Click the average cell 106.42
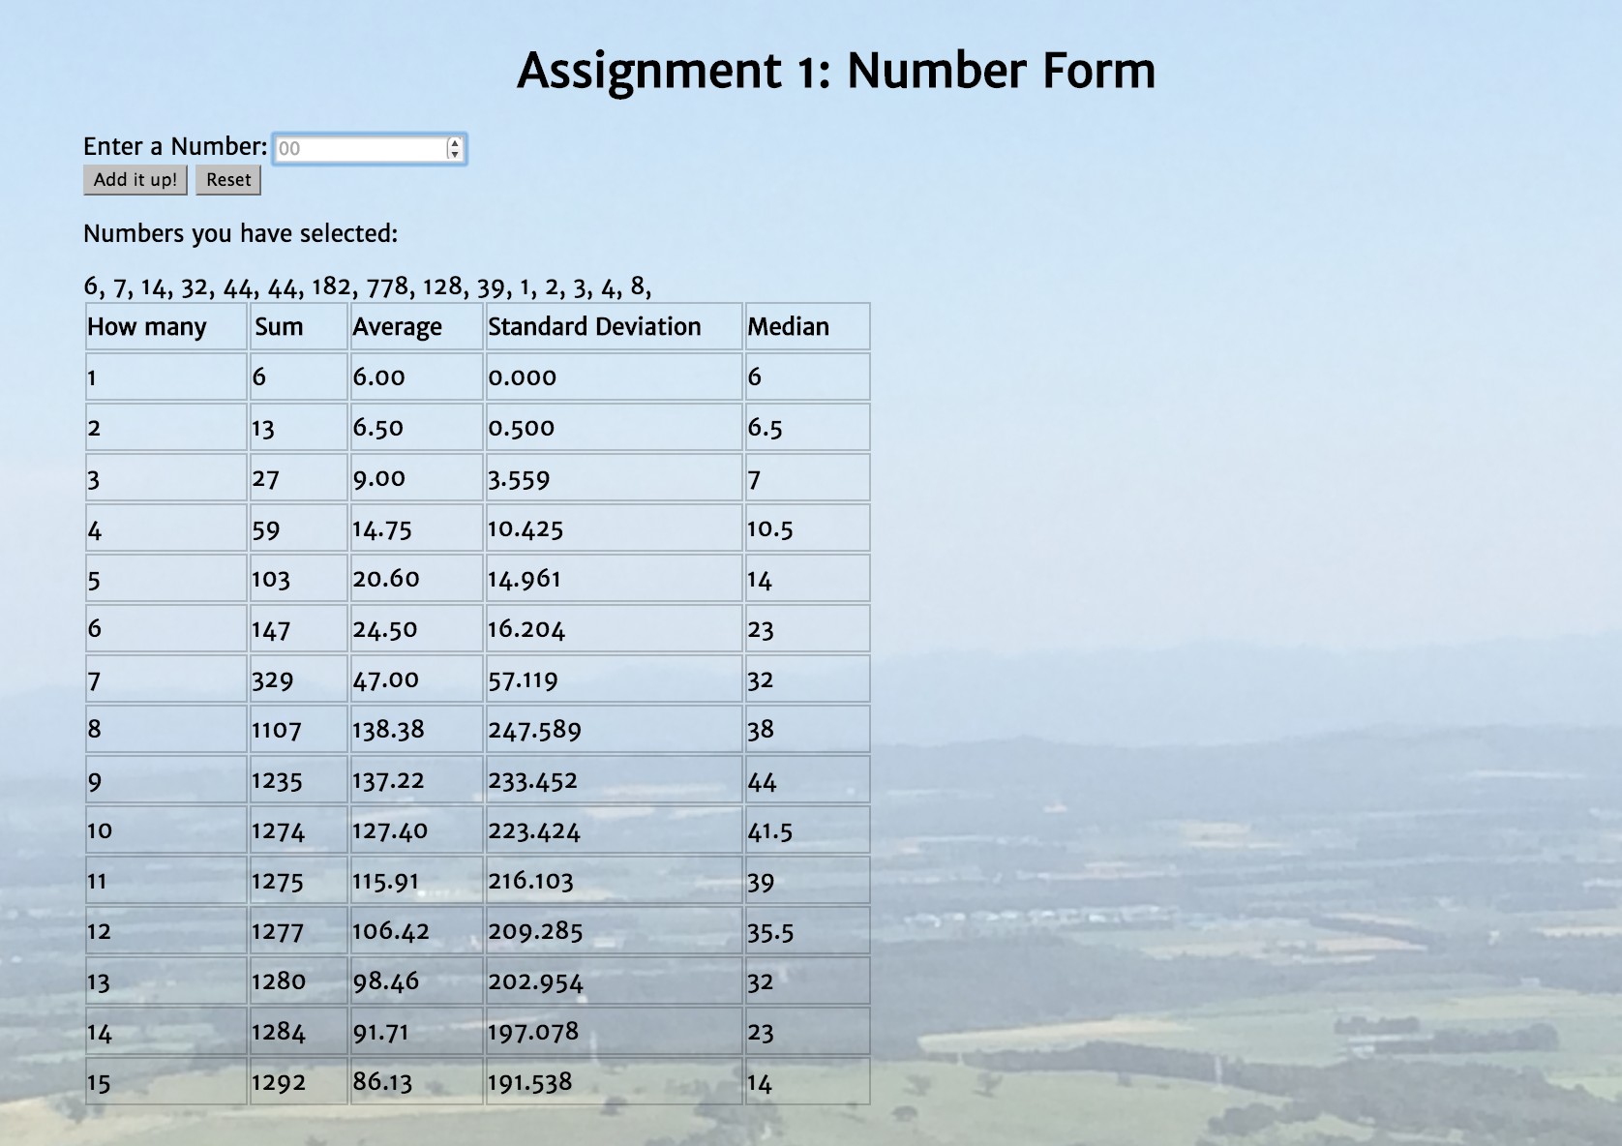1622x1146 pixels. click(416, 930)
